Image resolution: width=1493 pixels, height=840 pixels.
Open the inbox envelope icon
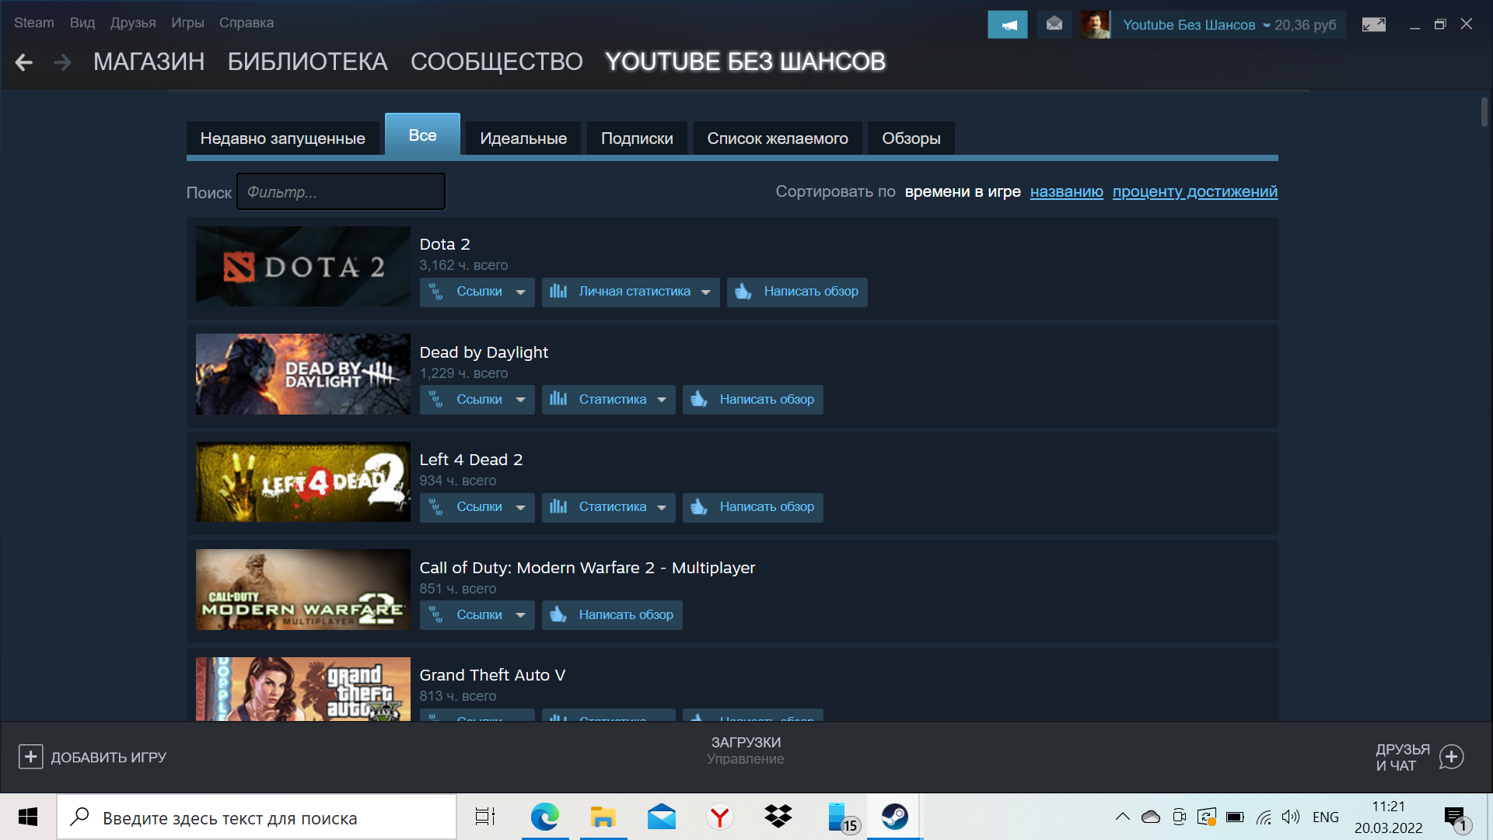pos(1054,25)
